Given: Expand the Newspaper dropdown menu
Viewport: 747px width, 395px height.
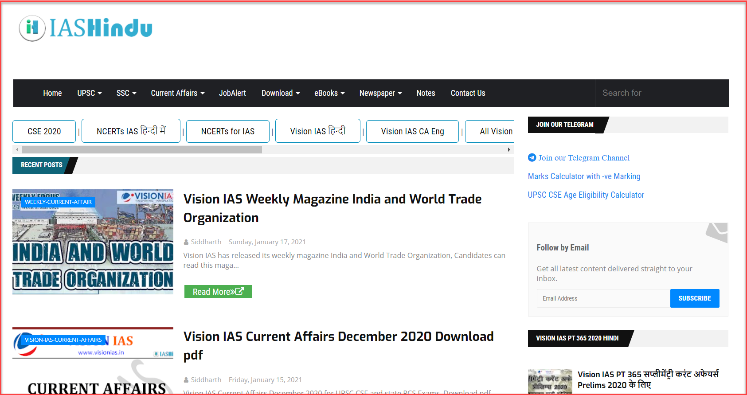Looking at the screenshot, I should coord(381,93).
